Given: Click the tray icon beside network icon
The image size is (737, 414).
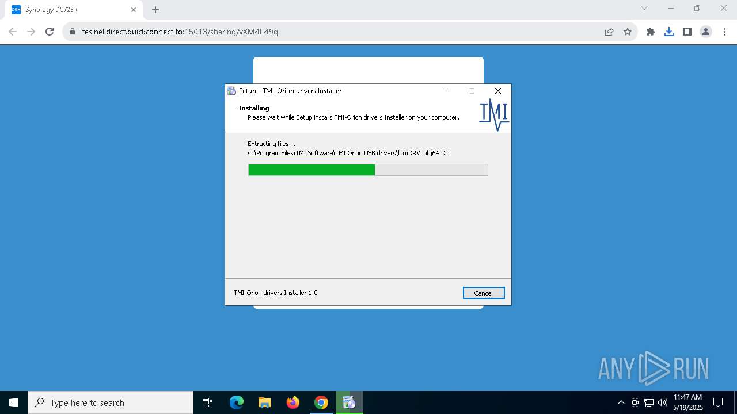Looking at the screenshot, I should 635,402.
